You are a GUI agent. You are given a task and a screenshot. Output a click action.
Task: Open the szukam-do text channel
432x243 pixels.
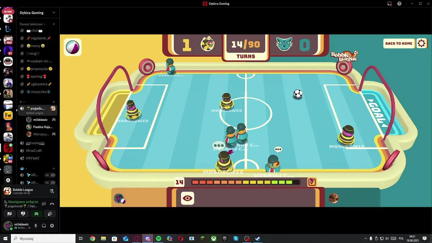click(37, 61)
